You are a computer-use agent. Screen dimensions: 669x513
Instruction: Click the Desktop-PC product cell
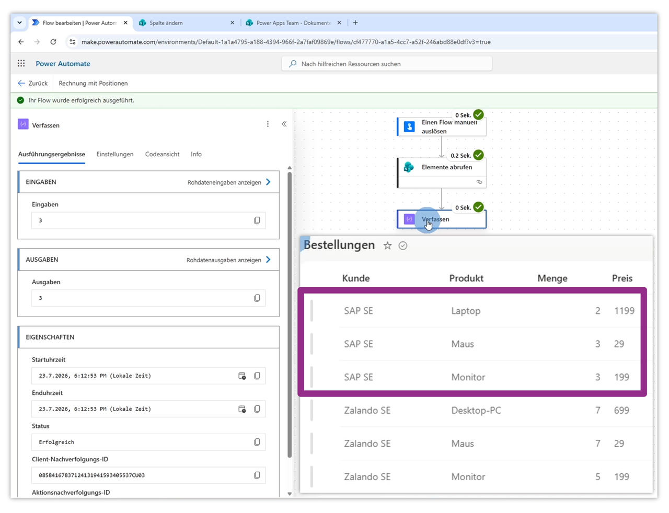click(x=476, y=411)
